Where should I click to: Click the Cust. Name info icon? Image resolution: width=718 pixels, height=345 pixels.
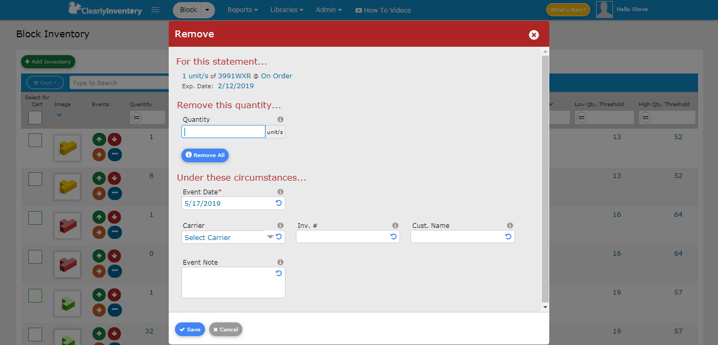coord(510,226)
